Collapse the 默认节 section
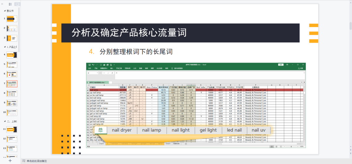 (x=4, y=11)
